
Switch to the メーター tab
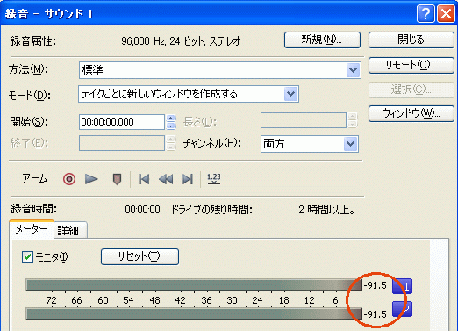(x=32, y=229)
